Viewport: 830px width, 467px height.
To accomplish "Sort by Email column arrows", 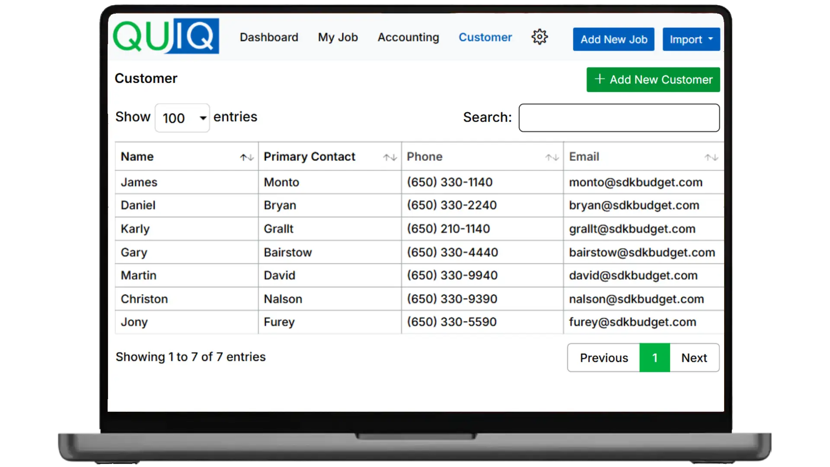I will pos(711,157).
